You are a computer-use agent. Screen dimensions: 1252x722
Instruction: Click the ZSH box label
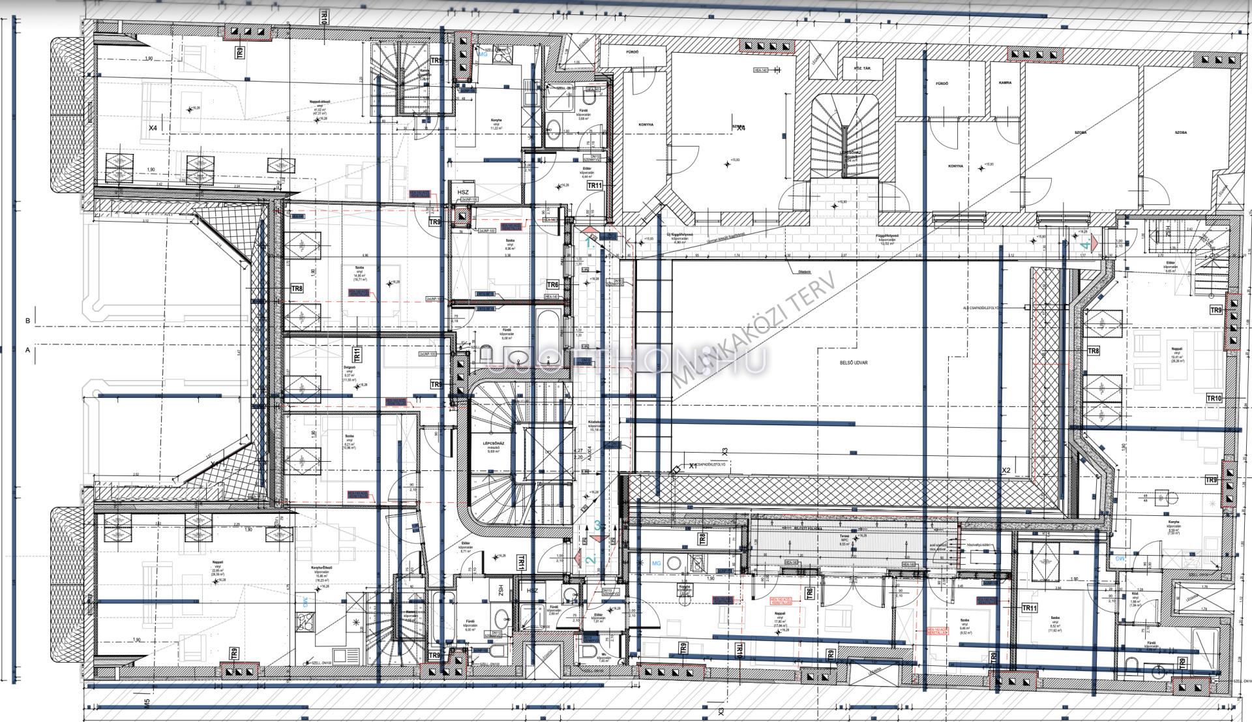coord(501,590)
